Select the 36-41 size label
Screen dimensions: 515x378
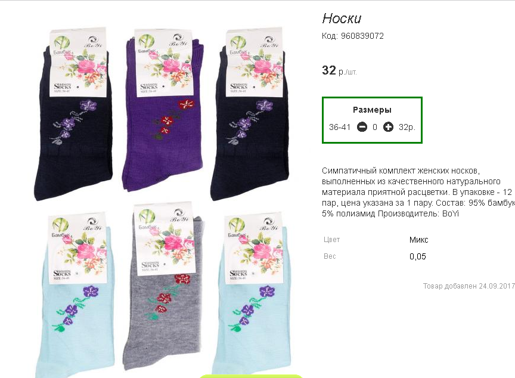340,127
